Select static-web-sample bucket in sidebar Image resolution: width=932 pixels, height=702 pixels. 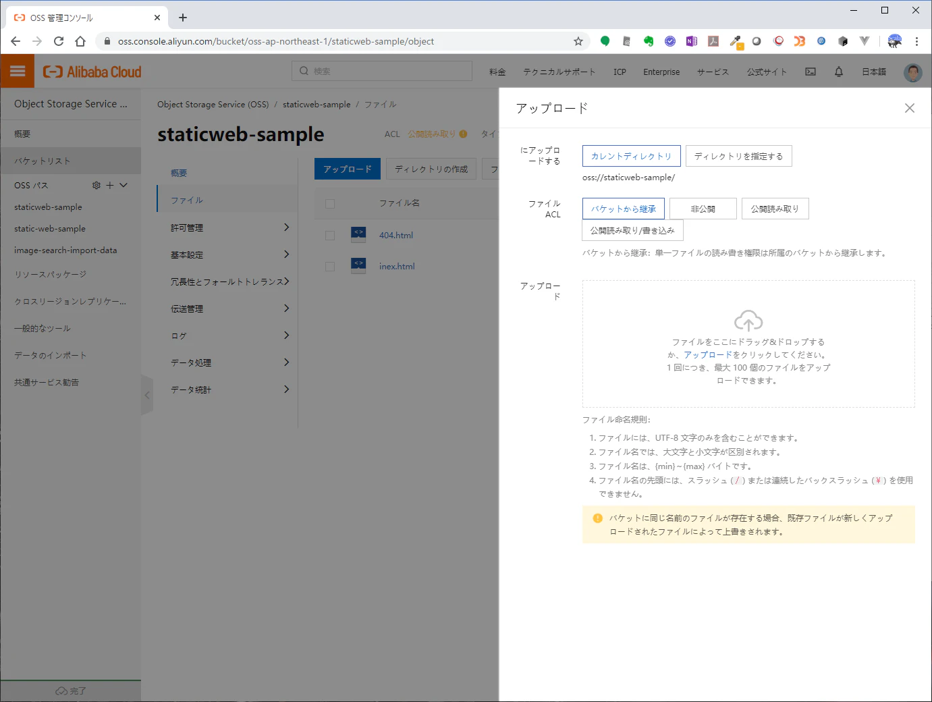pos(50,228)
